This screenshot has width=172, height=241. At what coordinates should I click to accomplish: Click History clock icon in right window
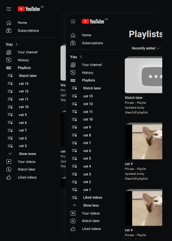click(73, 73)
